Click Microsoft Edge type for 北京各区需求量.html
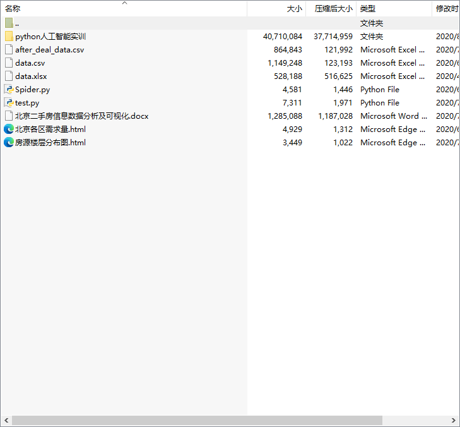Screen dimensions: 460x427 [392, 129]
